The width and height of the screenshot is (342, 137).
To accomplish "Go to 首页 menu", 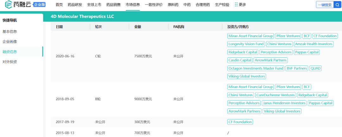I will [x=59, y=4].
